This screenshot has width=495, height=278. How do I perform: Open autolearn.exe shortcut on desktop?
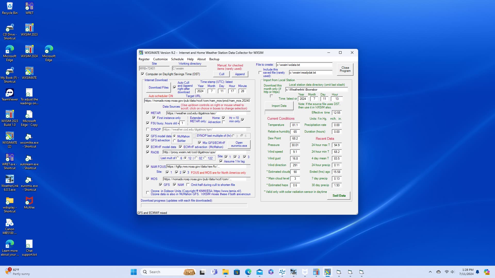[x=29, y=161]
